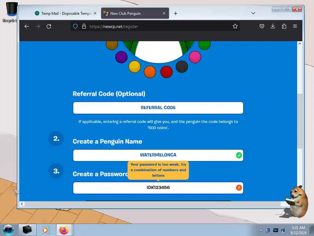Select the New Club Penguin tab
This screenshot has width=314, height=236.
(x=135, y=14)
